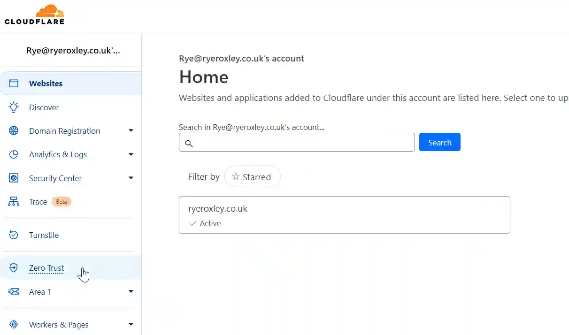
Task: Expand the Area 1 section
Action: [x=131, y=291]
